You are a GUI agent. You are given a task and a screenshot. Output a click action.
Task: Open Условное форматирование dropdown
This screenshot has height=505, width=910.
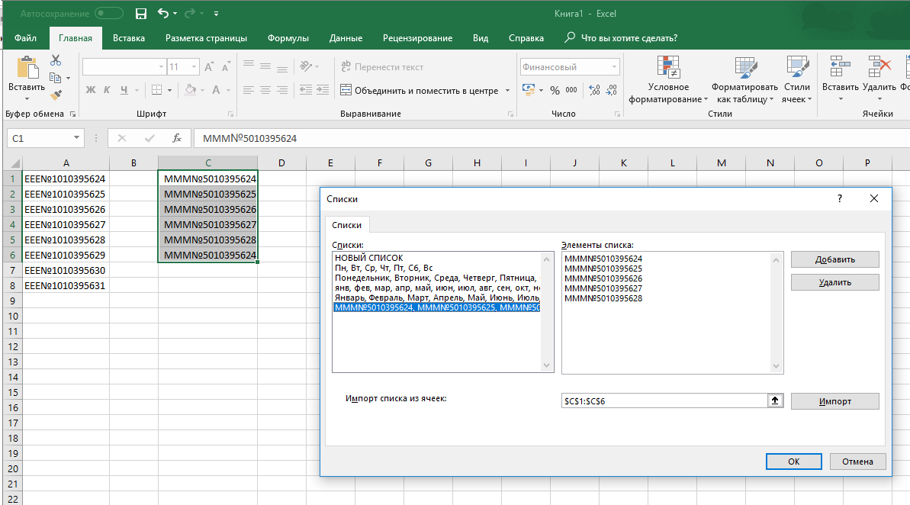point(668,80)
